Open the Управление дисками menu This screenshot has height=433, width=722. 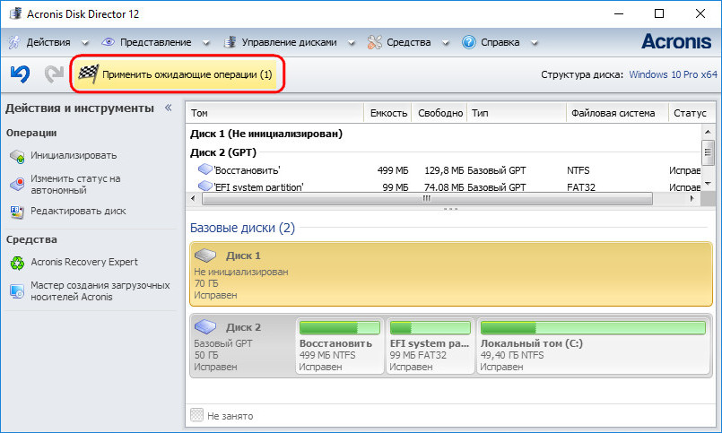(289, 42)
